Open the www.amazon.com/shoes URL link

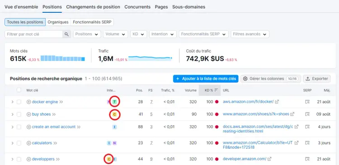[256, 114]
